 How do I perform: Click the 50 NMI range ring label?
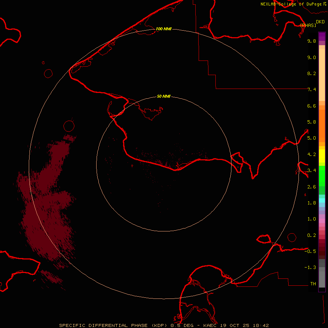(x=164, y=96)
